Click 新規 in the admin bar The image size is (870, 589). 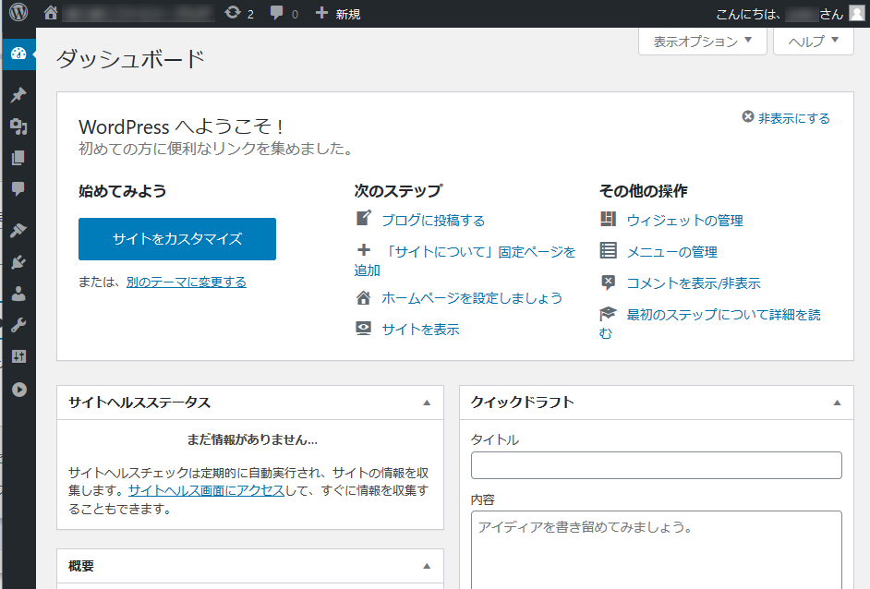point(338,14)
